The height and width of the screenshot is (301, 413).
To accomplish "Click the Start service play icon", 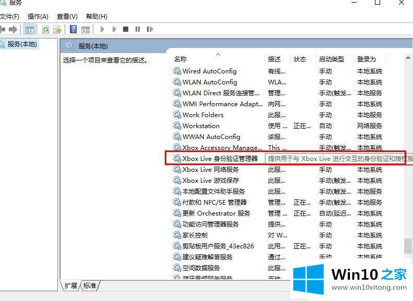I will click(102, 29).
